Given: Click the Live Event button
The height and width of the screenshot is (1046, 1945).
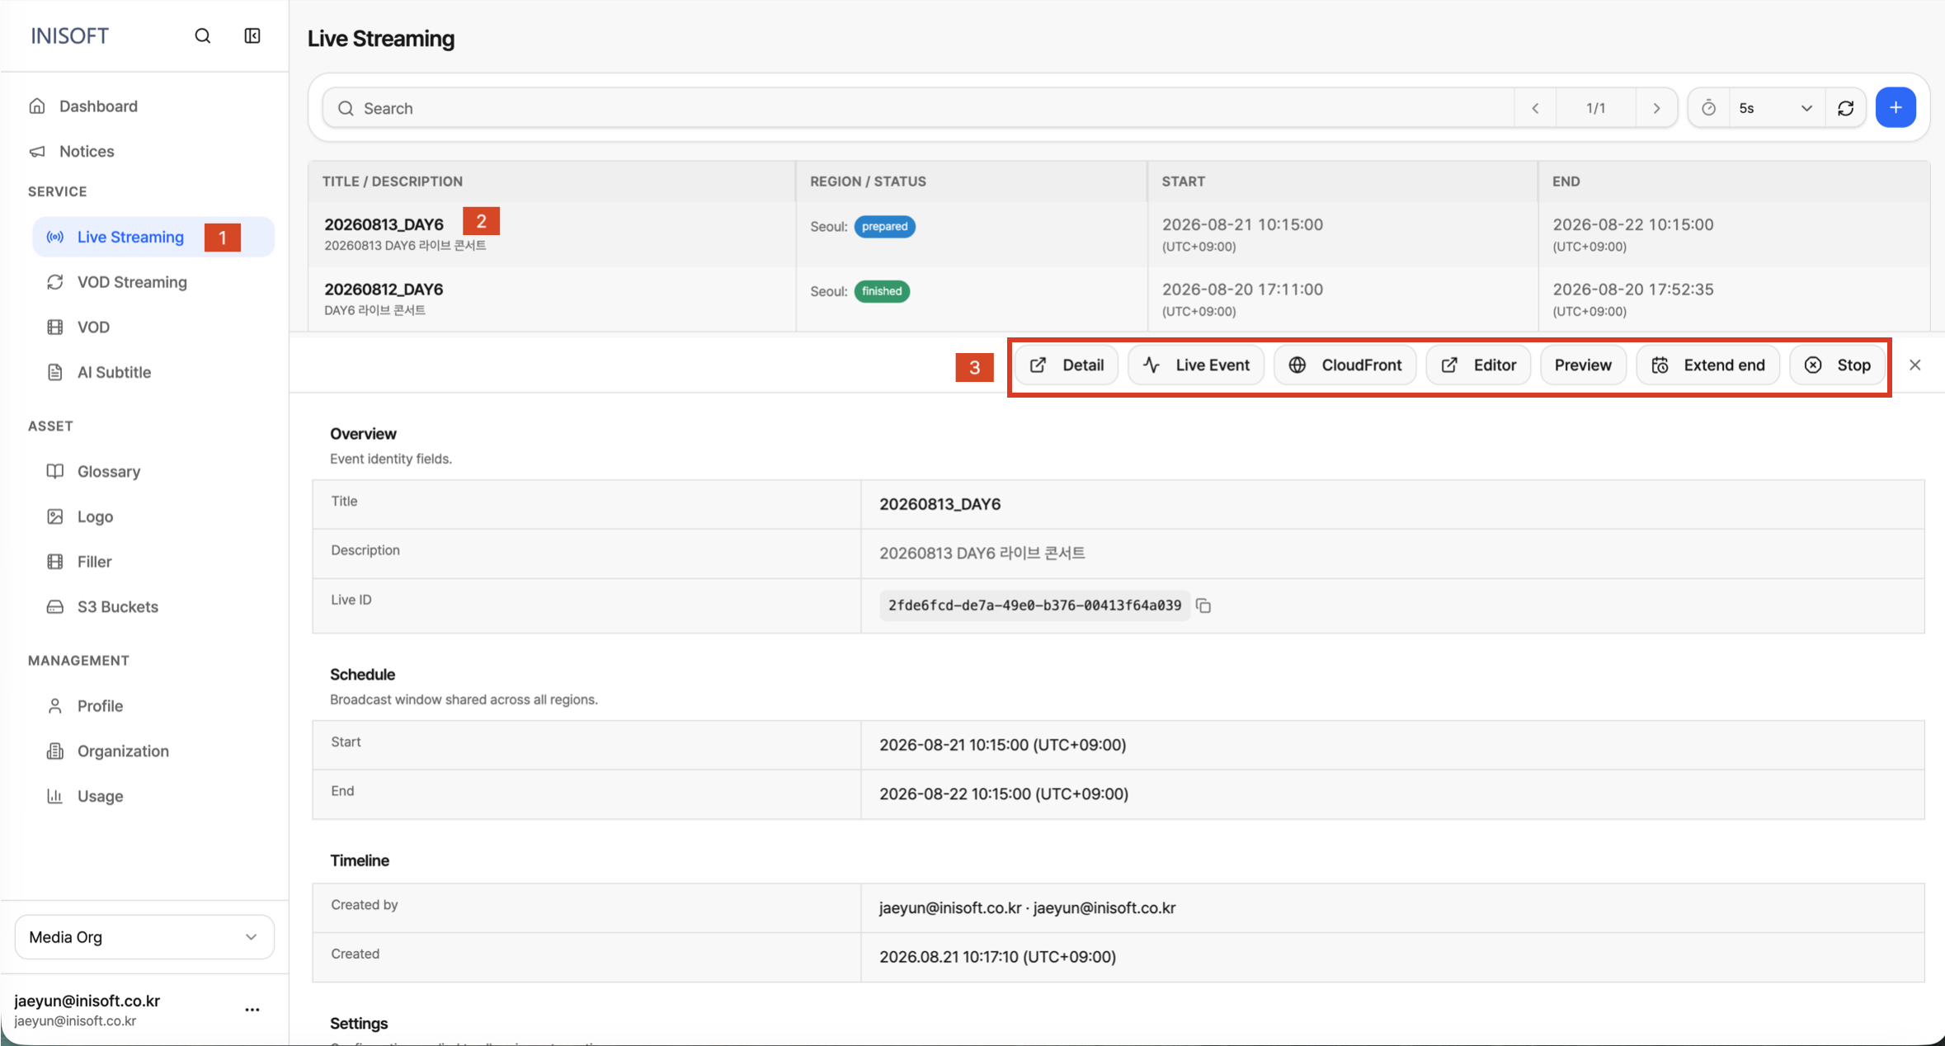Looking at the screenshot, I should tap(1196, 365).
